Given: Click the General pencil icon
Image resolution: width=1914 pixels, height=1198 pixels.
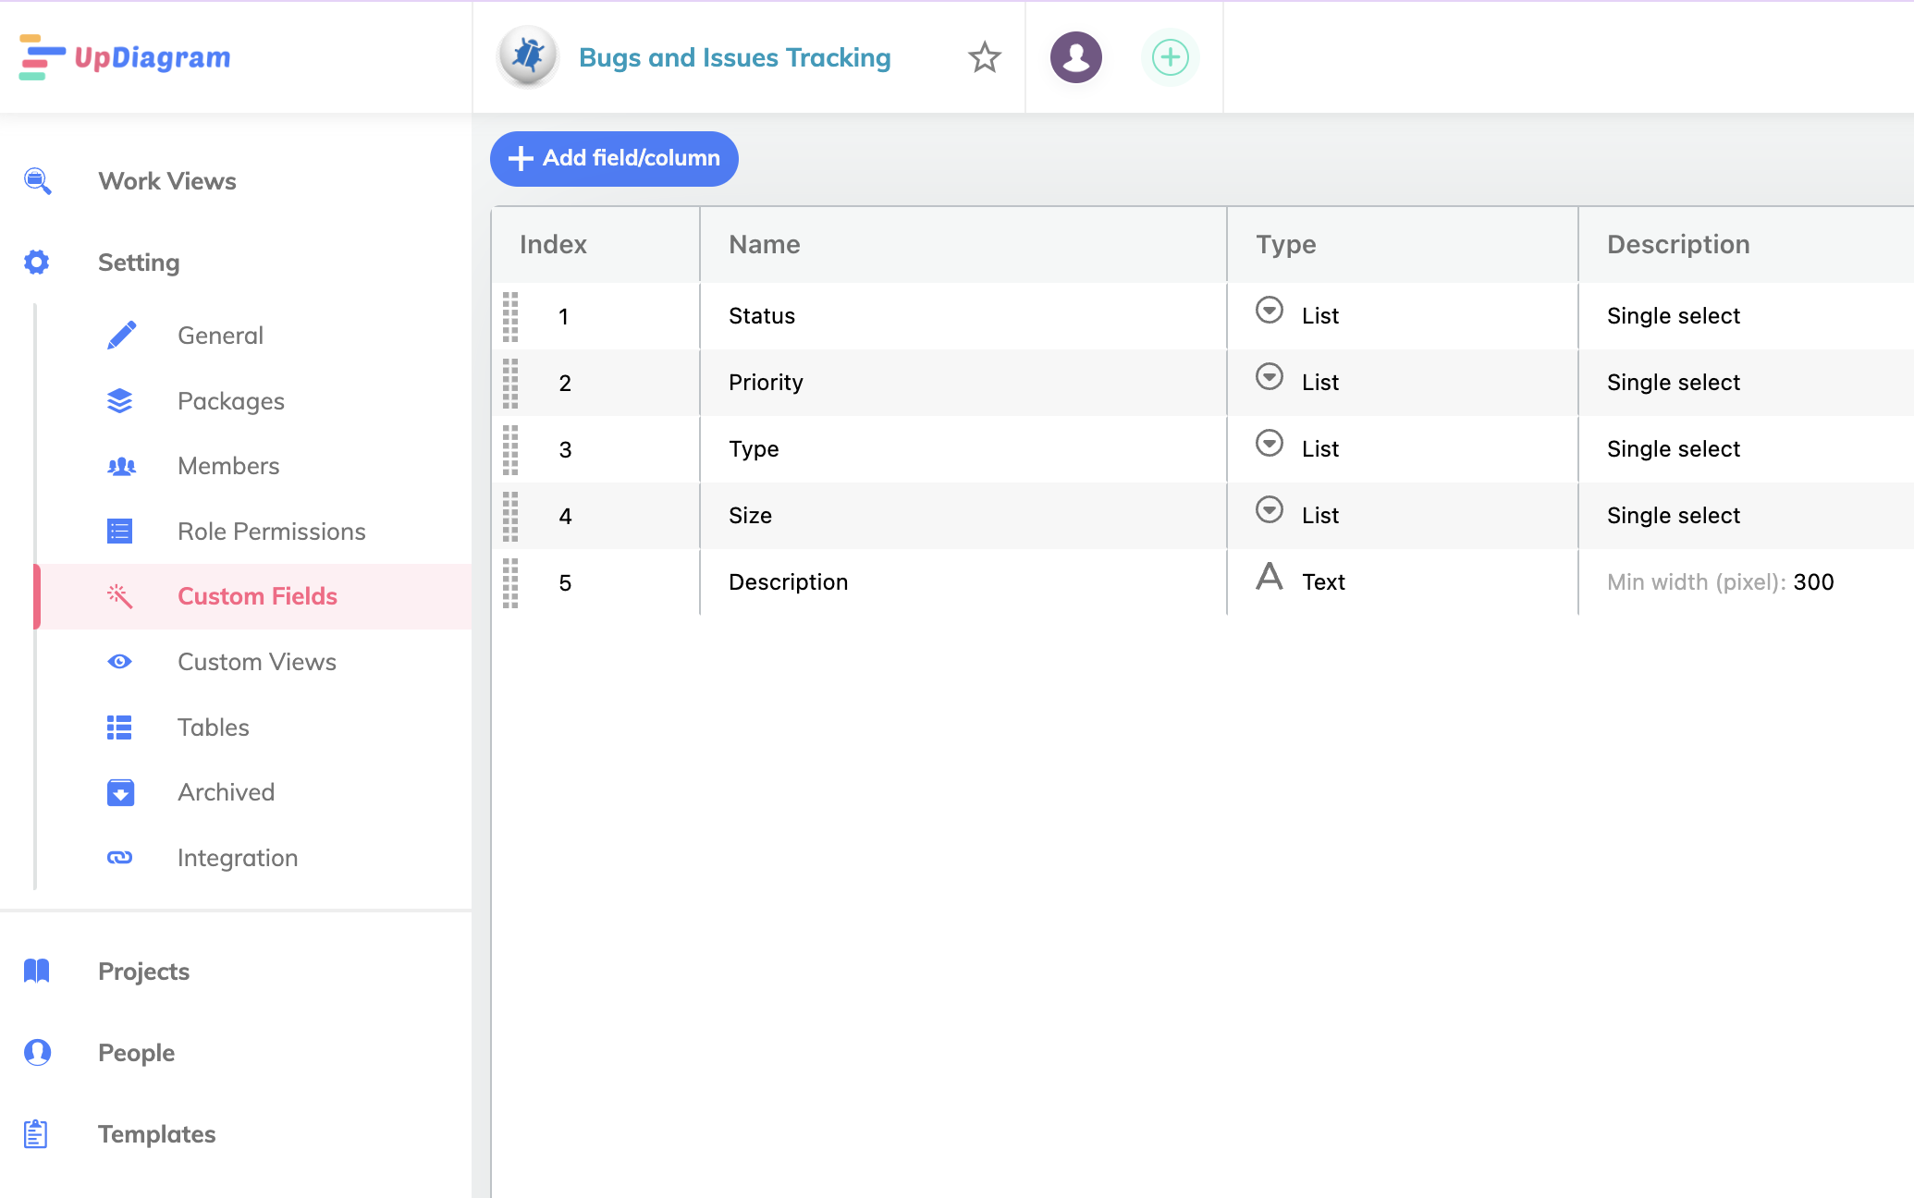Looking at the screenshot, I should 121,336.
